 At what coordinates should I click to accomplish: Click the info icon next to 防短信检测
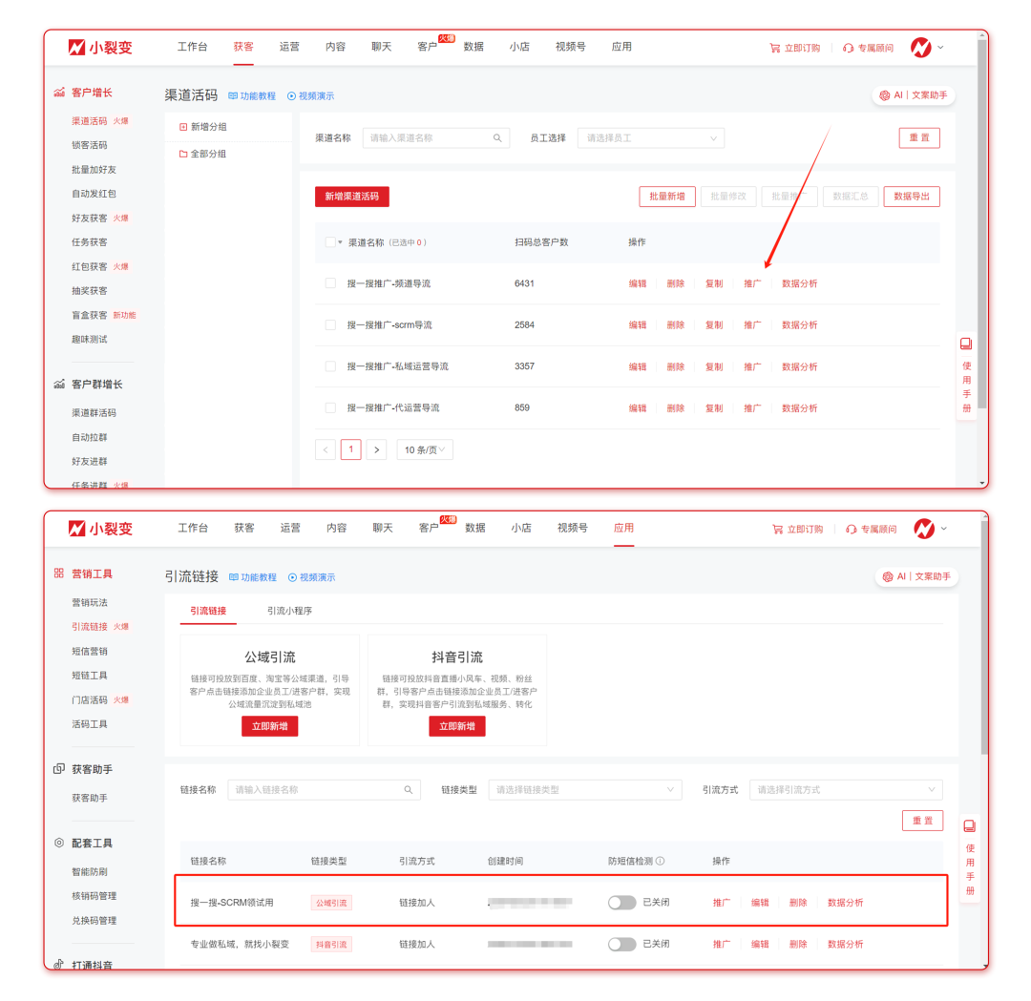pyautogui.click(x=661, y=861)
